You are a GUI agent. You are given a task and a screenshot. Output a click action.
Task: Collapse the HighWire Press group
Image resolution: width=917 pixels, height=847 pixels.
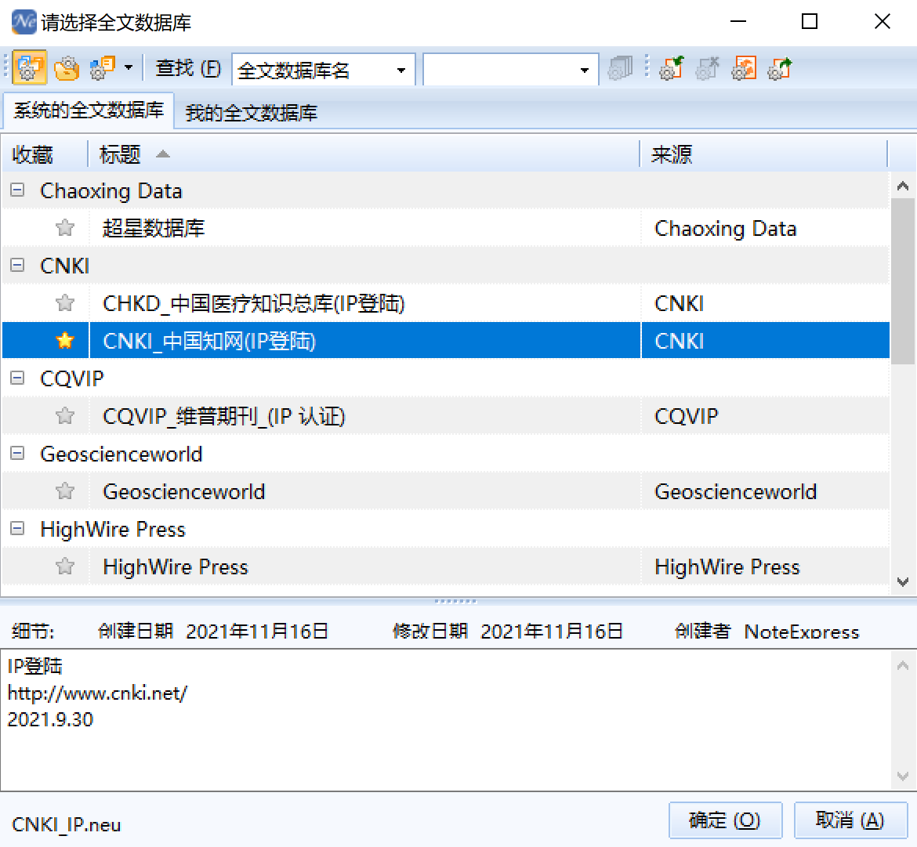(x=17, y=529)
